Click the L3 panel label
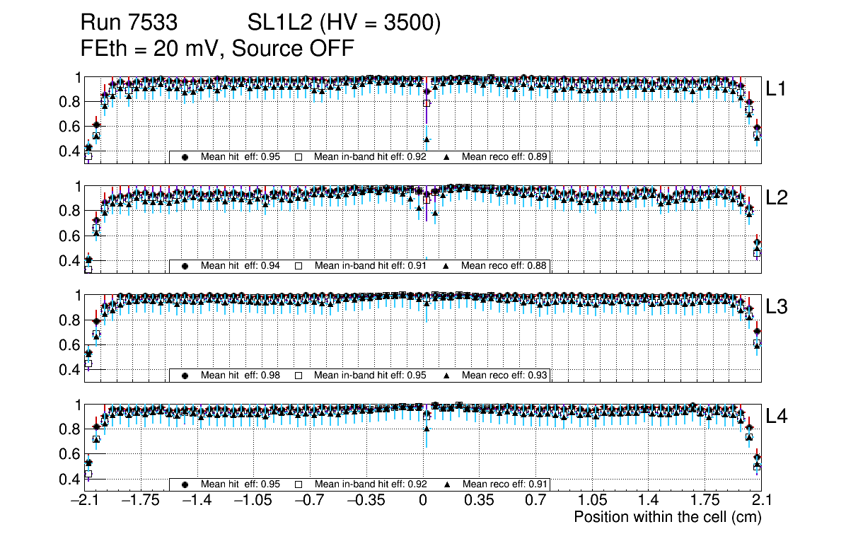Screen dimensions: 846x546 (x=776, y=308)
